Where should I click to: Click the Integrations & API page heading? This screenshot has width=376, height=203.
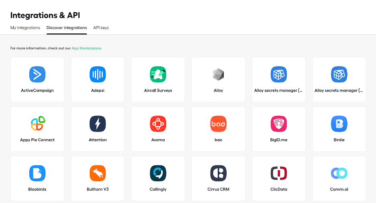pyautogui.click(x=45, y=15)
